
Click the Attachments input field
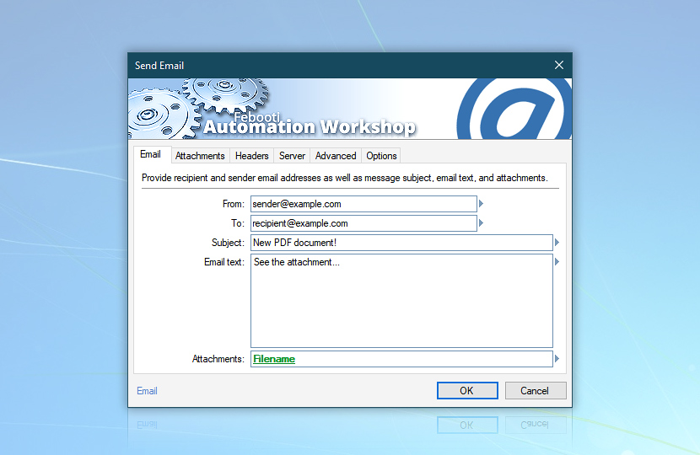tap(401, 359)
